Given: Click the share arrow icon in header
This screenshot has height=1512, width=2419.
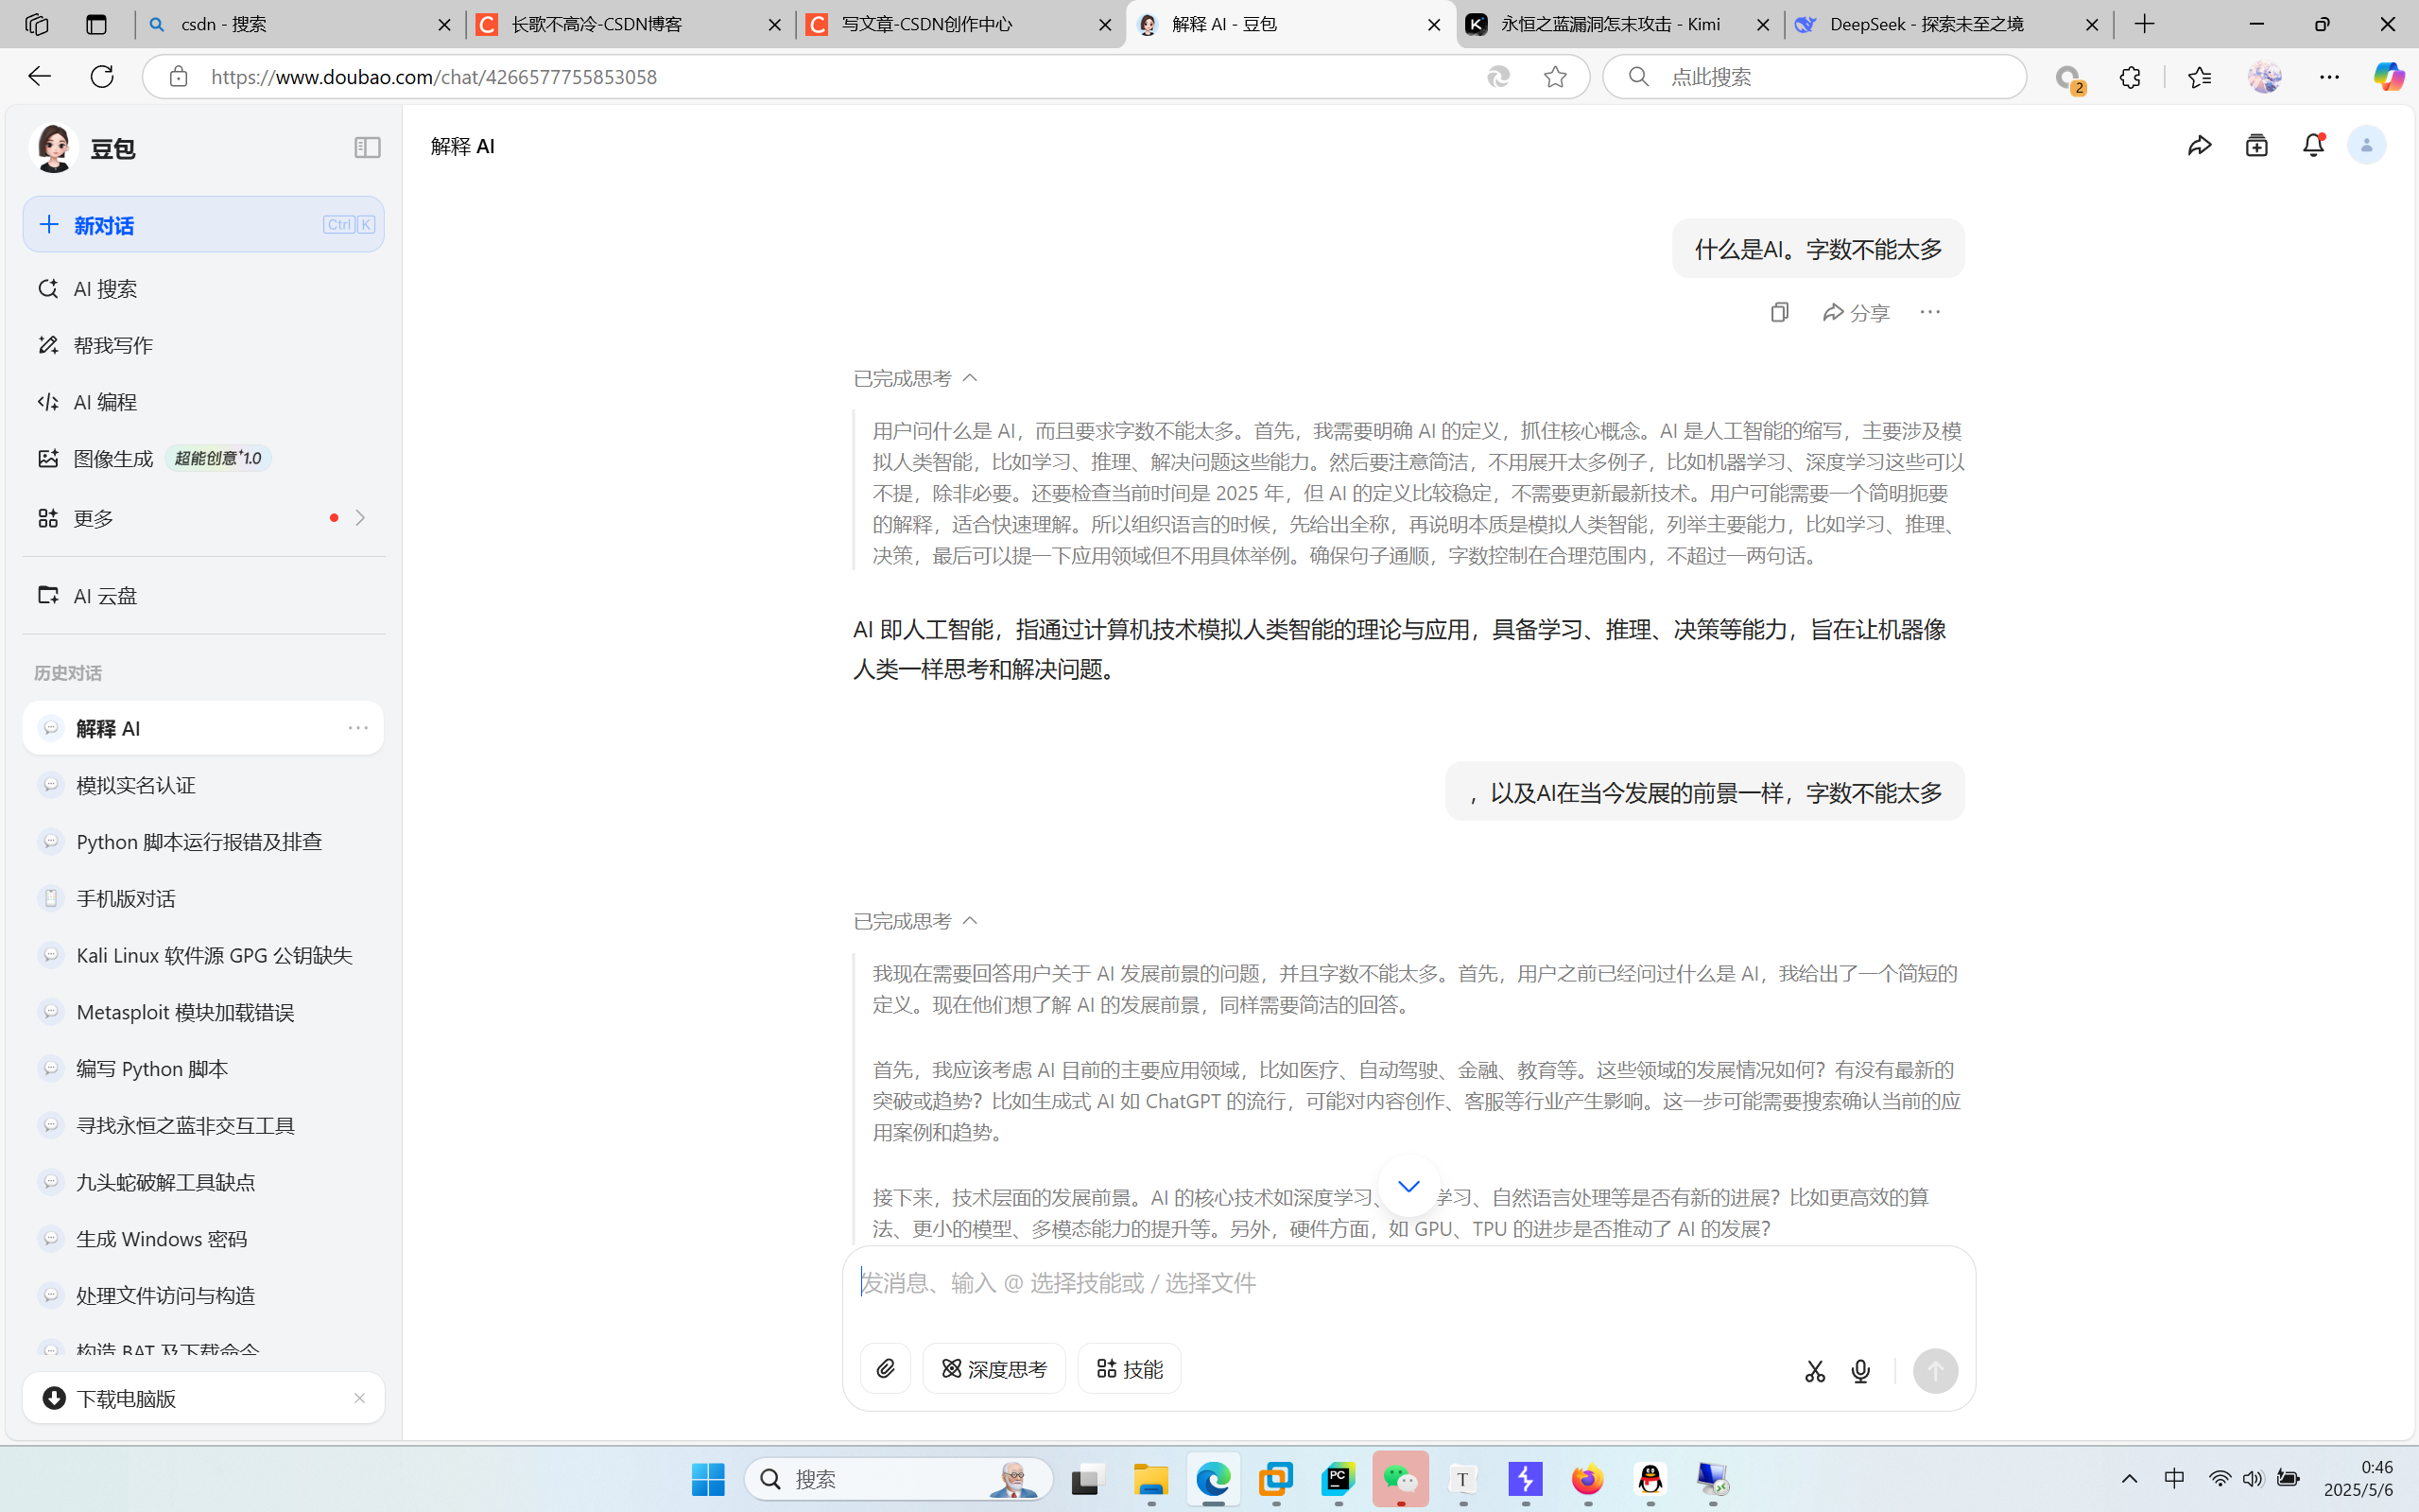Looking at the screenshot, I should pos(2199,146).
